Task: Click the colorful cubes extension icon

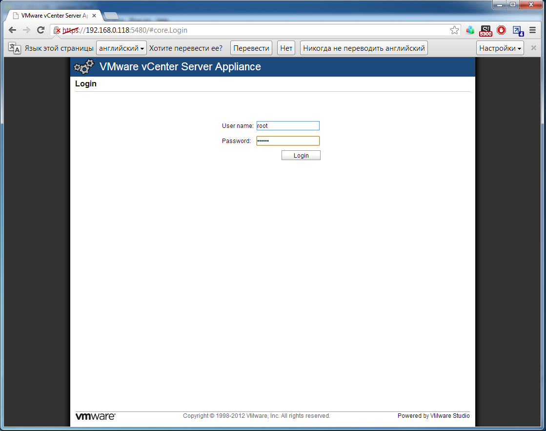Action: pyautogui.click(x=470, y=30)
